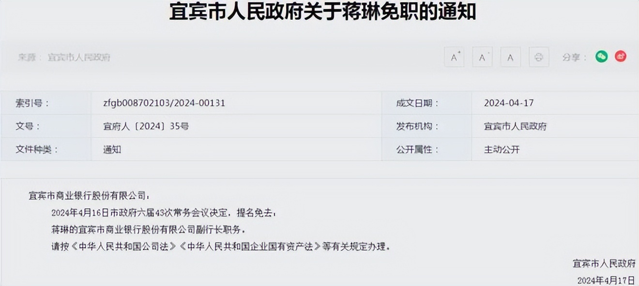
Task: Select index number zfgb008702103/2024-00131
Action: (x=164, y=103)
